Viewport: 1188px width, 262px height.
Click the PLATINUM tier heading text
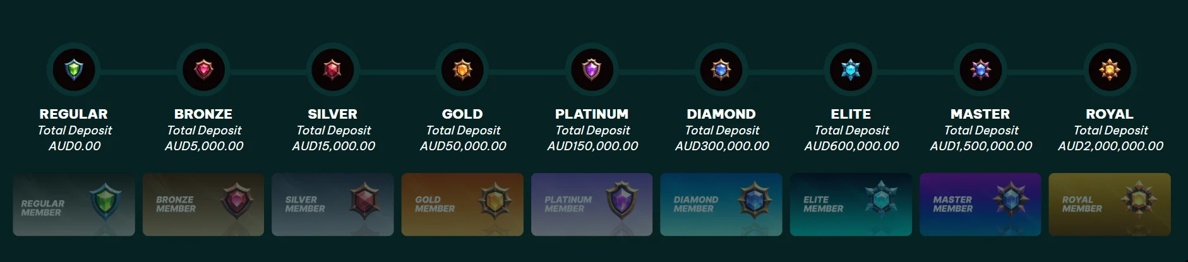[x=592, y=114]
